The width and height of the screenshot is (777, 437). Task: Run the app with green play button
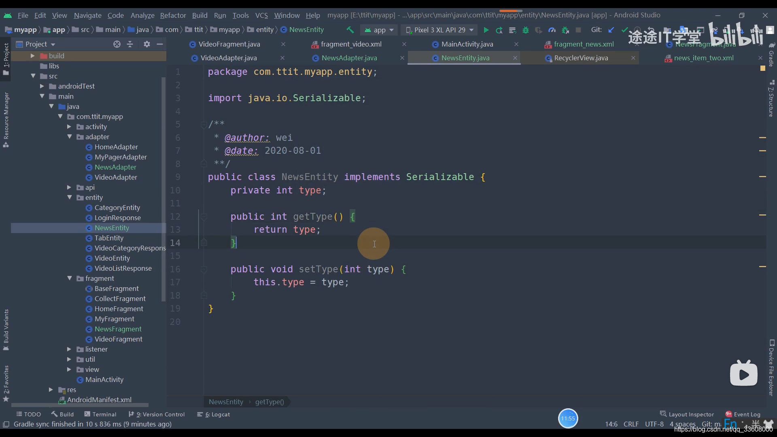486,30
